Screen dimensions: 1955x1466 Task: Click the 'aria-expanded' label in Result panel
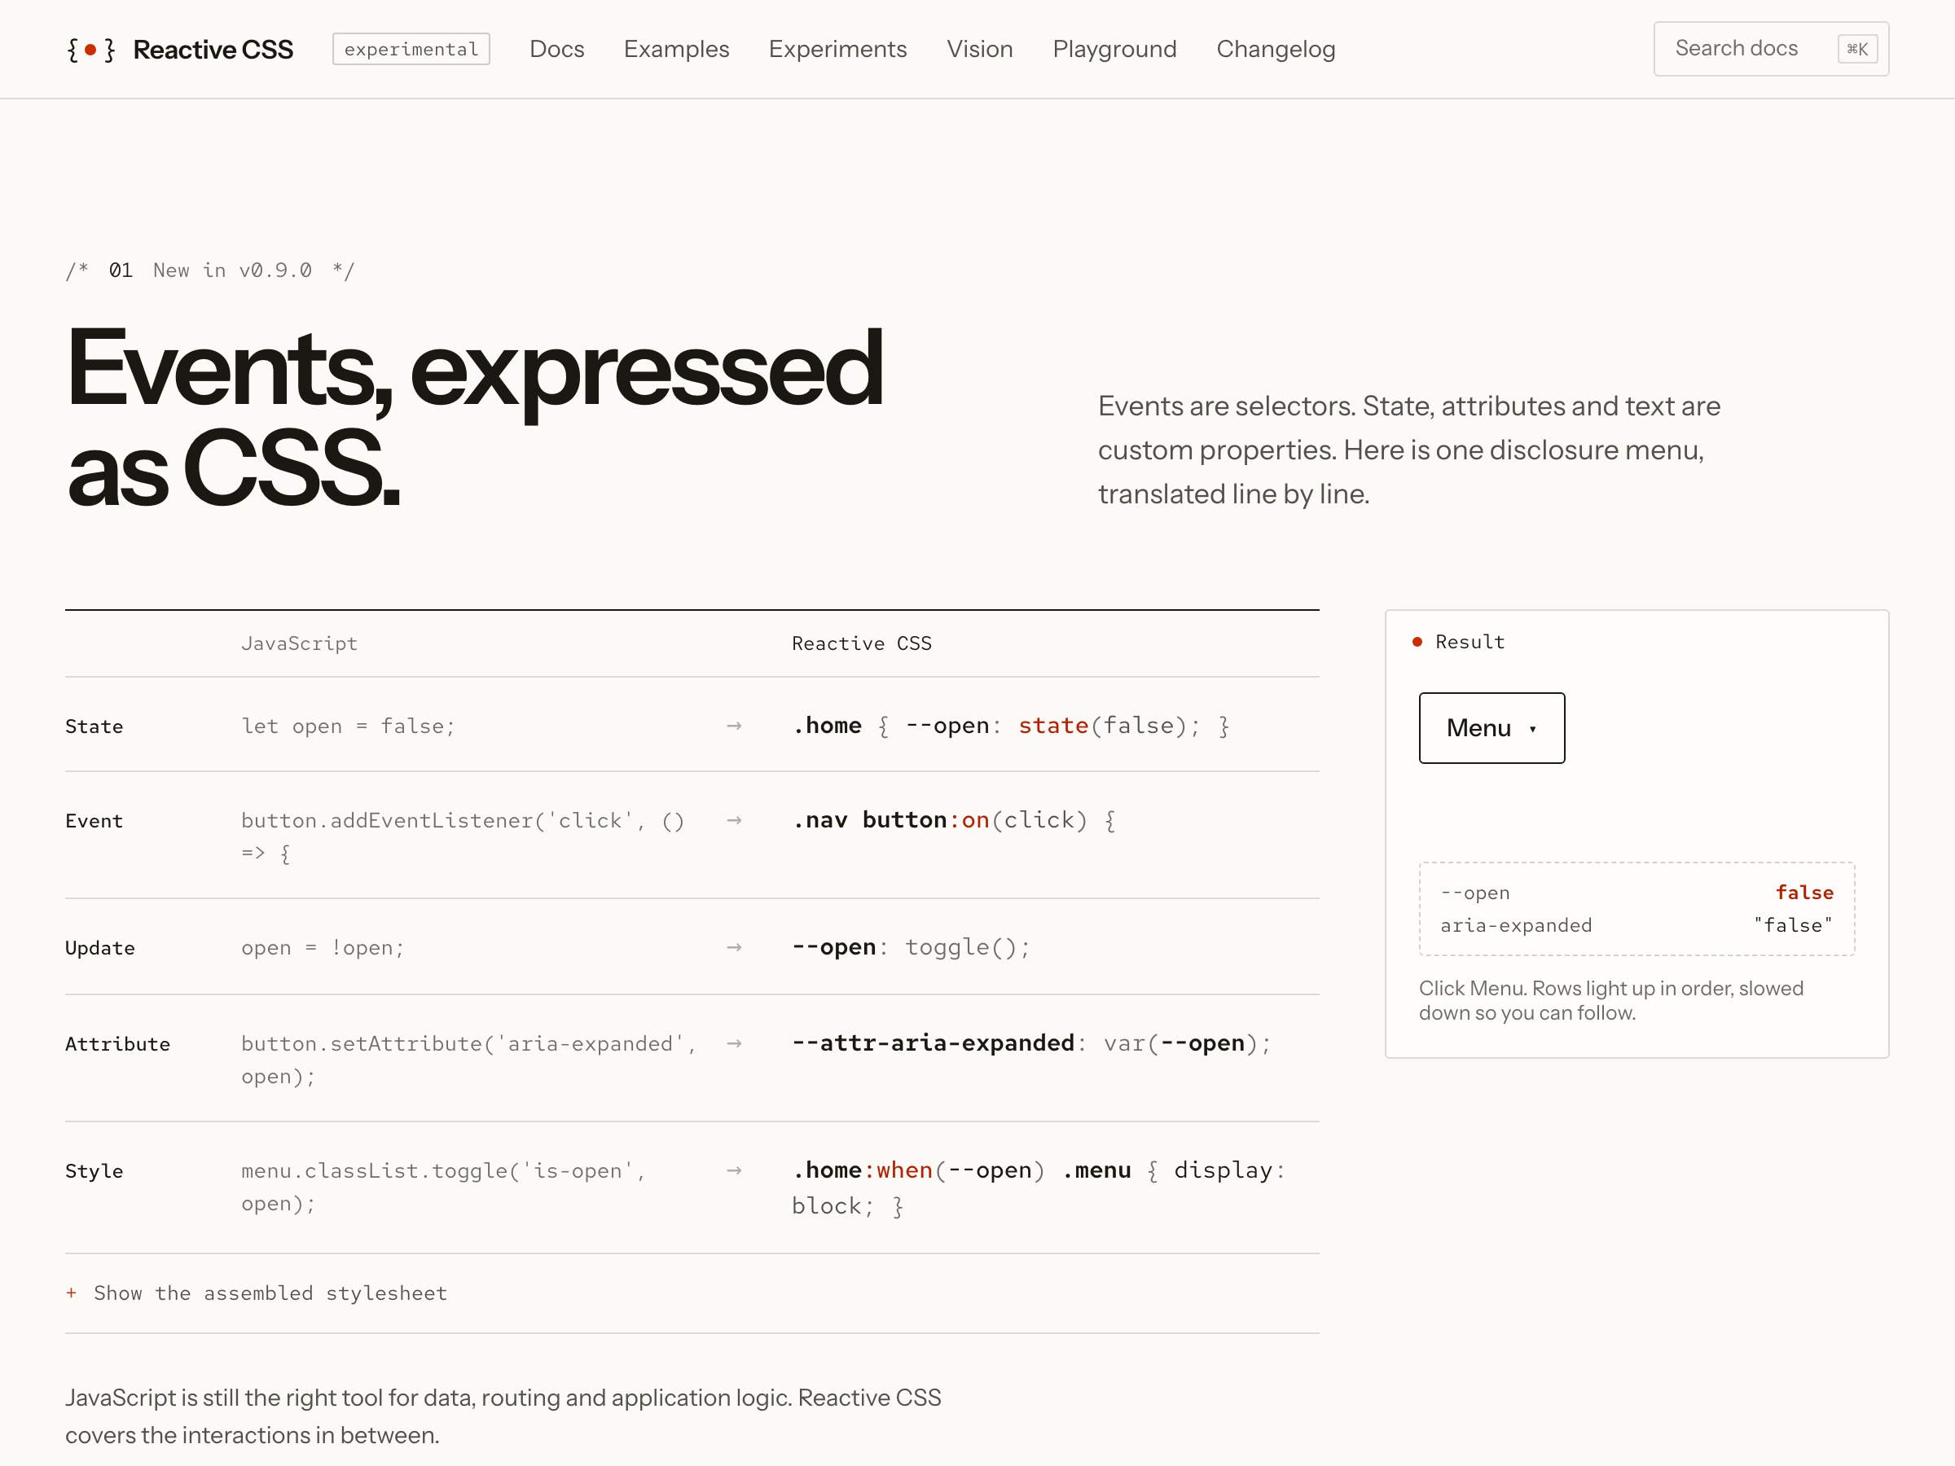tap(1516, 925)
